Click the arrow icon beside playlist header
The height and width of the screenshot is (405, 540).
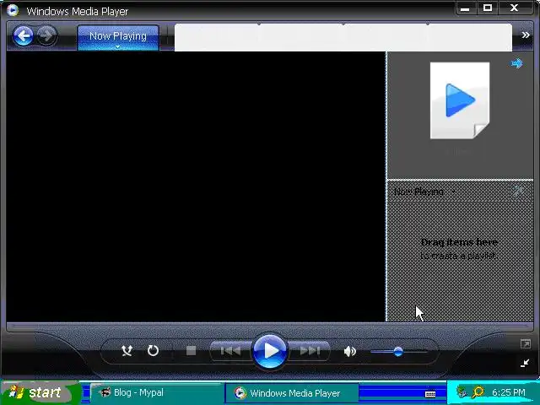click(x=518, y=192)
